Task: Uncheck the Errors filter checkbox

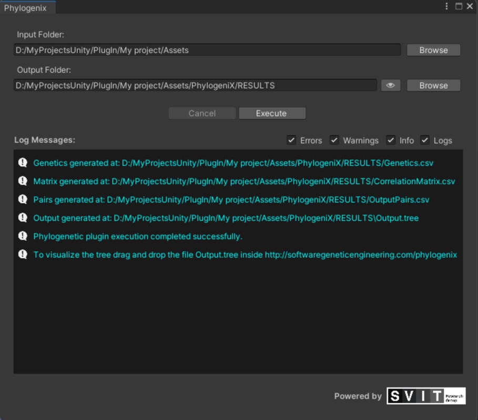Action: [291, 140]
